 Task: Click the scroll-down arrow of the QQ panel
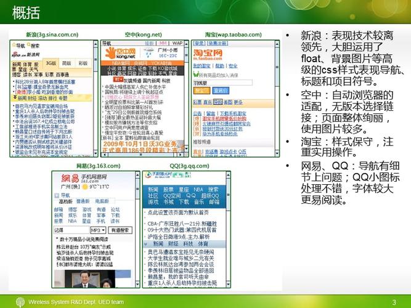pos(229,284)
